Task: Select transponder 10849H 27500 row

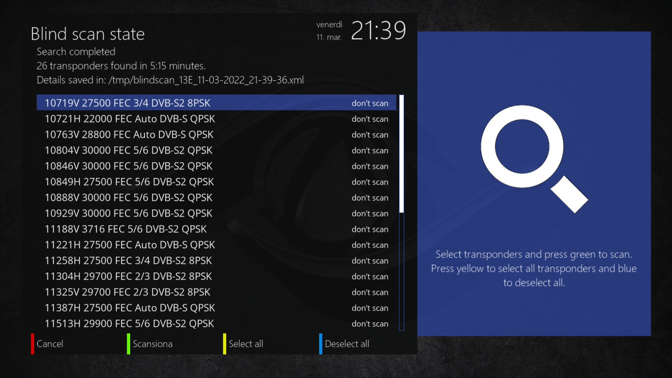Action: tap(216, 182)
